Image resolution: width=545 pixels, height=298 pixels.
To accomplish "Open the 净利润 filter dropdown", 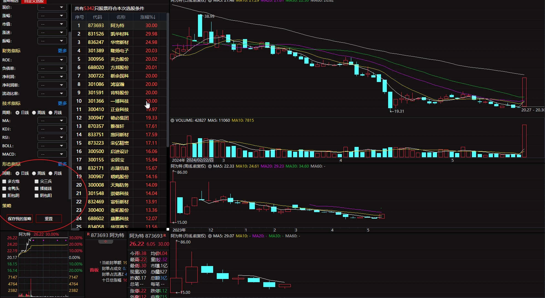I will (52, 77).
